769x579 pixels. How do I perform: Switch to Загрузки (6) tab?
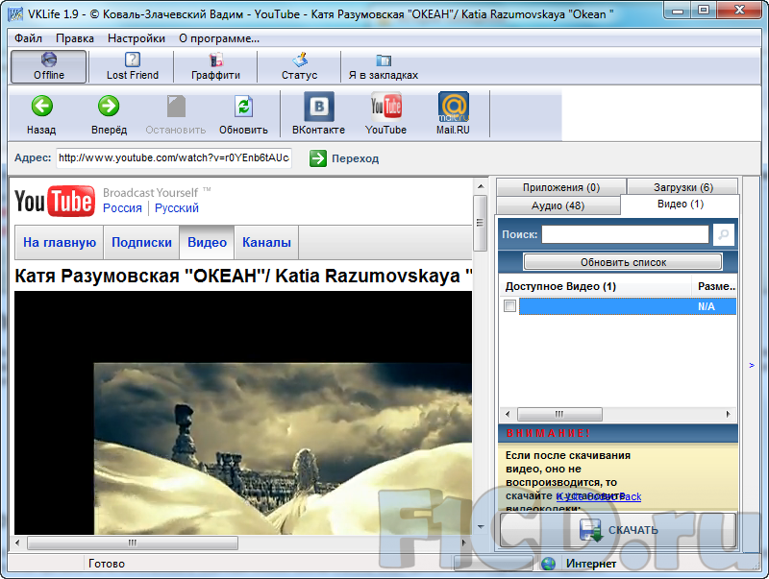(x=682, y=187)
